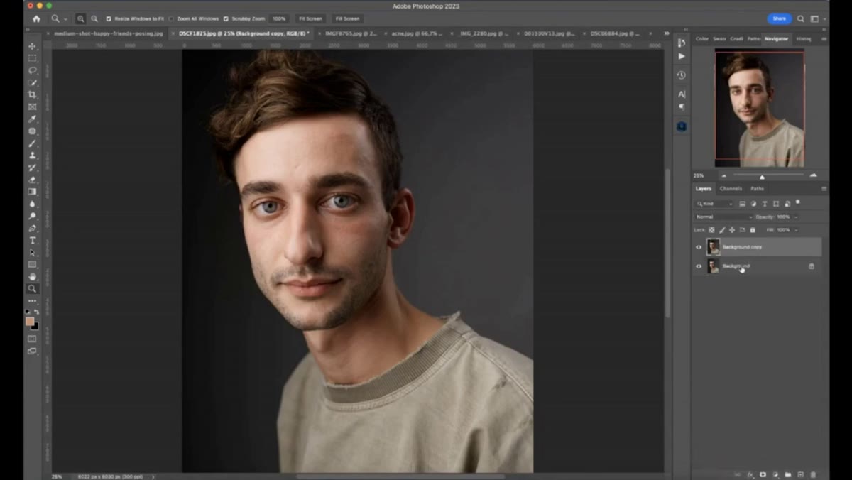Image resolution: width=852 pixels, height=480 pixels.
Task: Open Search with the magnifier icon
Action: tap(801, 18)
